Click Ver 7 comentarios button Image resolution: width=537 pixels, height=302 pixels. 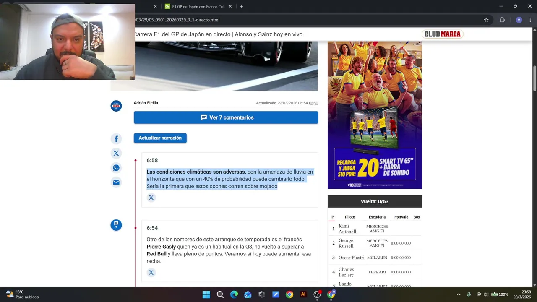pos(226,117)
